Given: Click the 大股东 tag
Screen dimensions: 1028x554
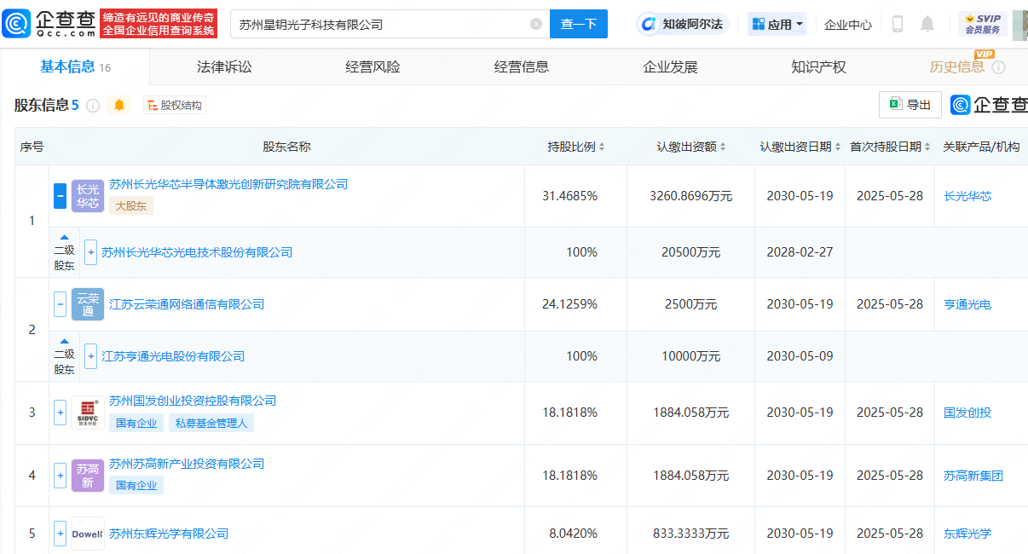Looking at the screenshot, I should click(x=131, y=205).
